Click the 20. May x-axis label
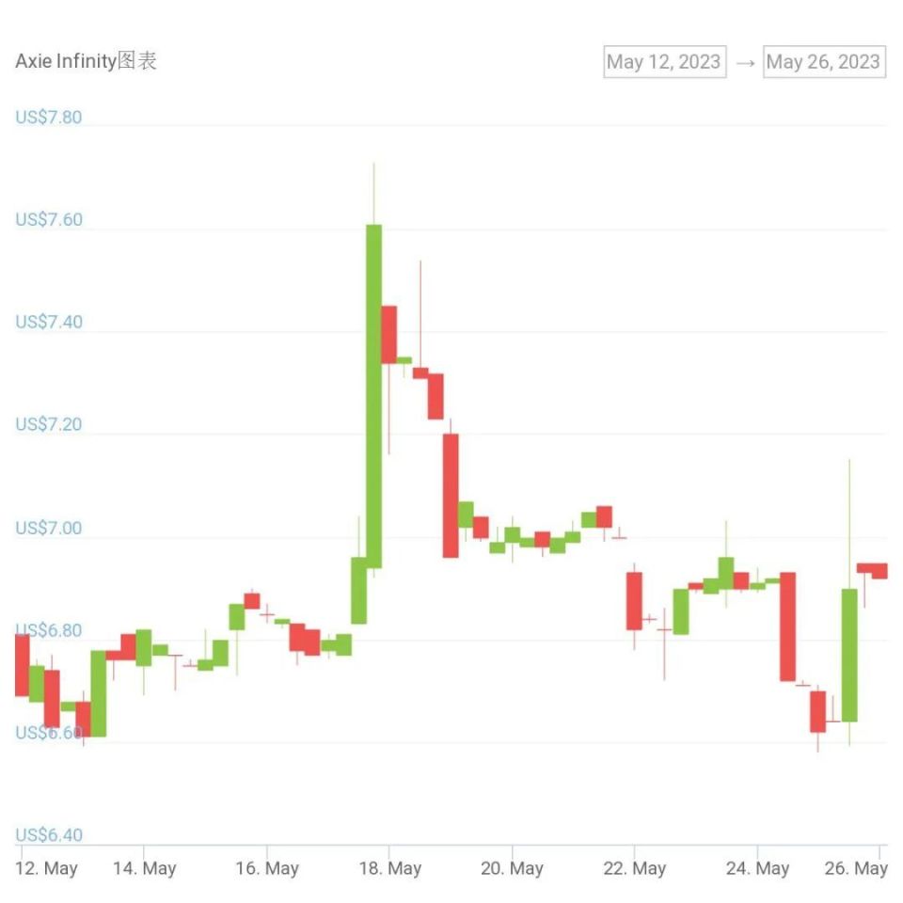The height and width of the screenshot is (903, 903). coord(512,868)
